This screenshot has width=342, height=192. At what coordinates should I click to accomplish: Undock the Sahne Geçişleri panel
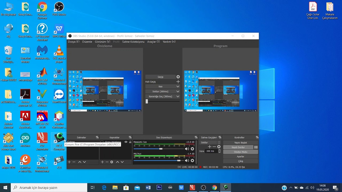[x=220, y=138]
